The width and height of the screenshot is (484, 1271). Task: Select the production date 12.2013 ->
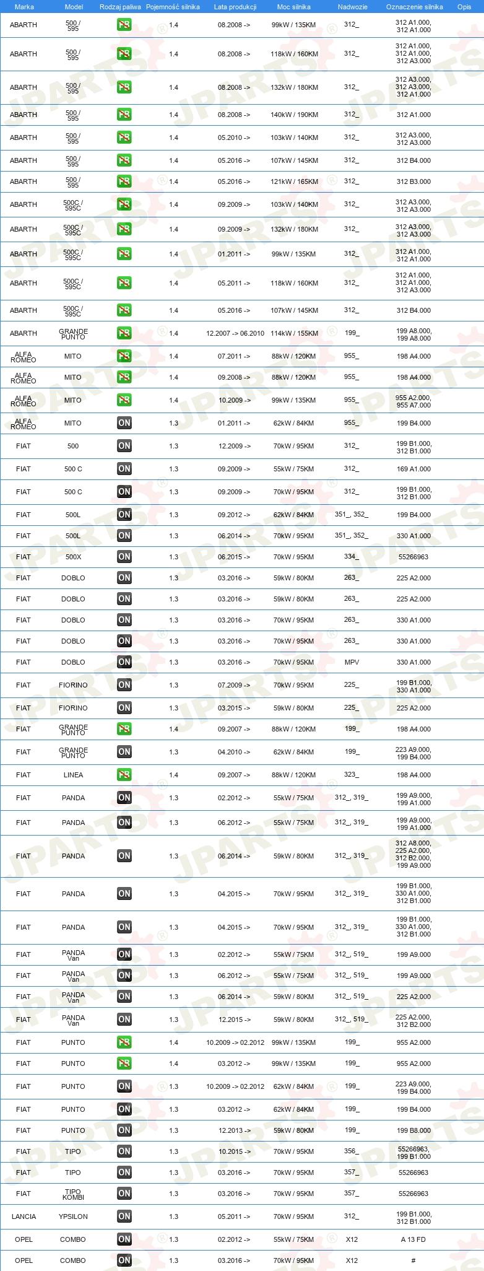coord(234,1130)
